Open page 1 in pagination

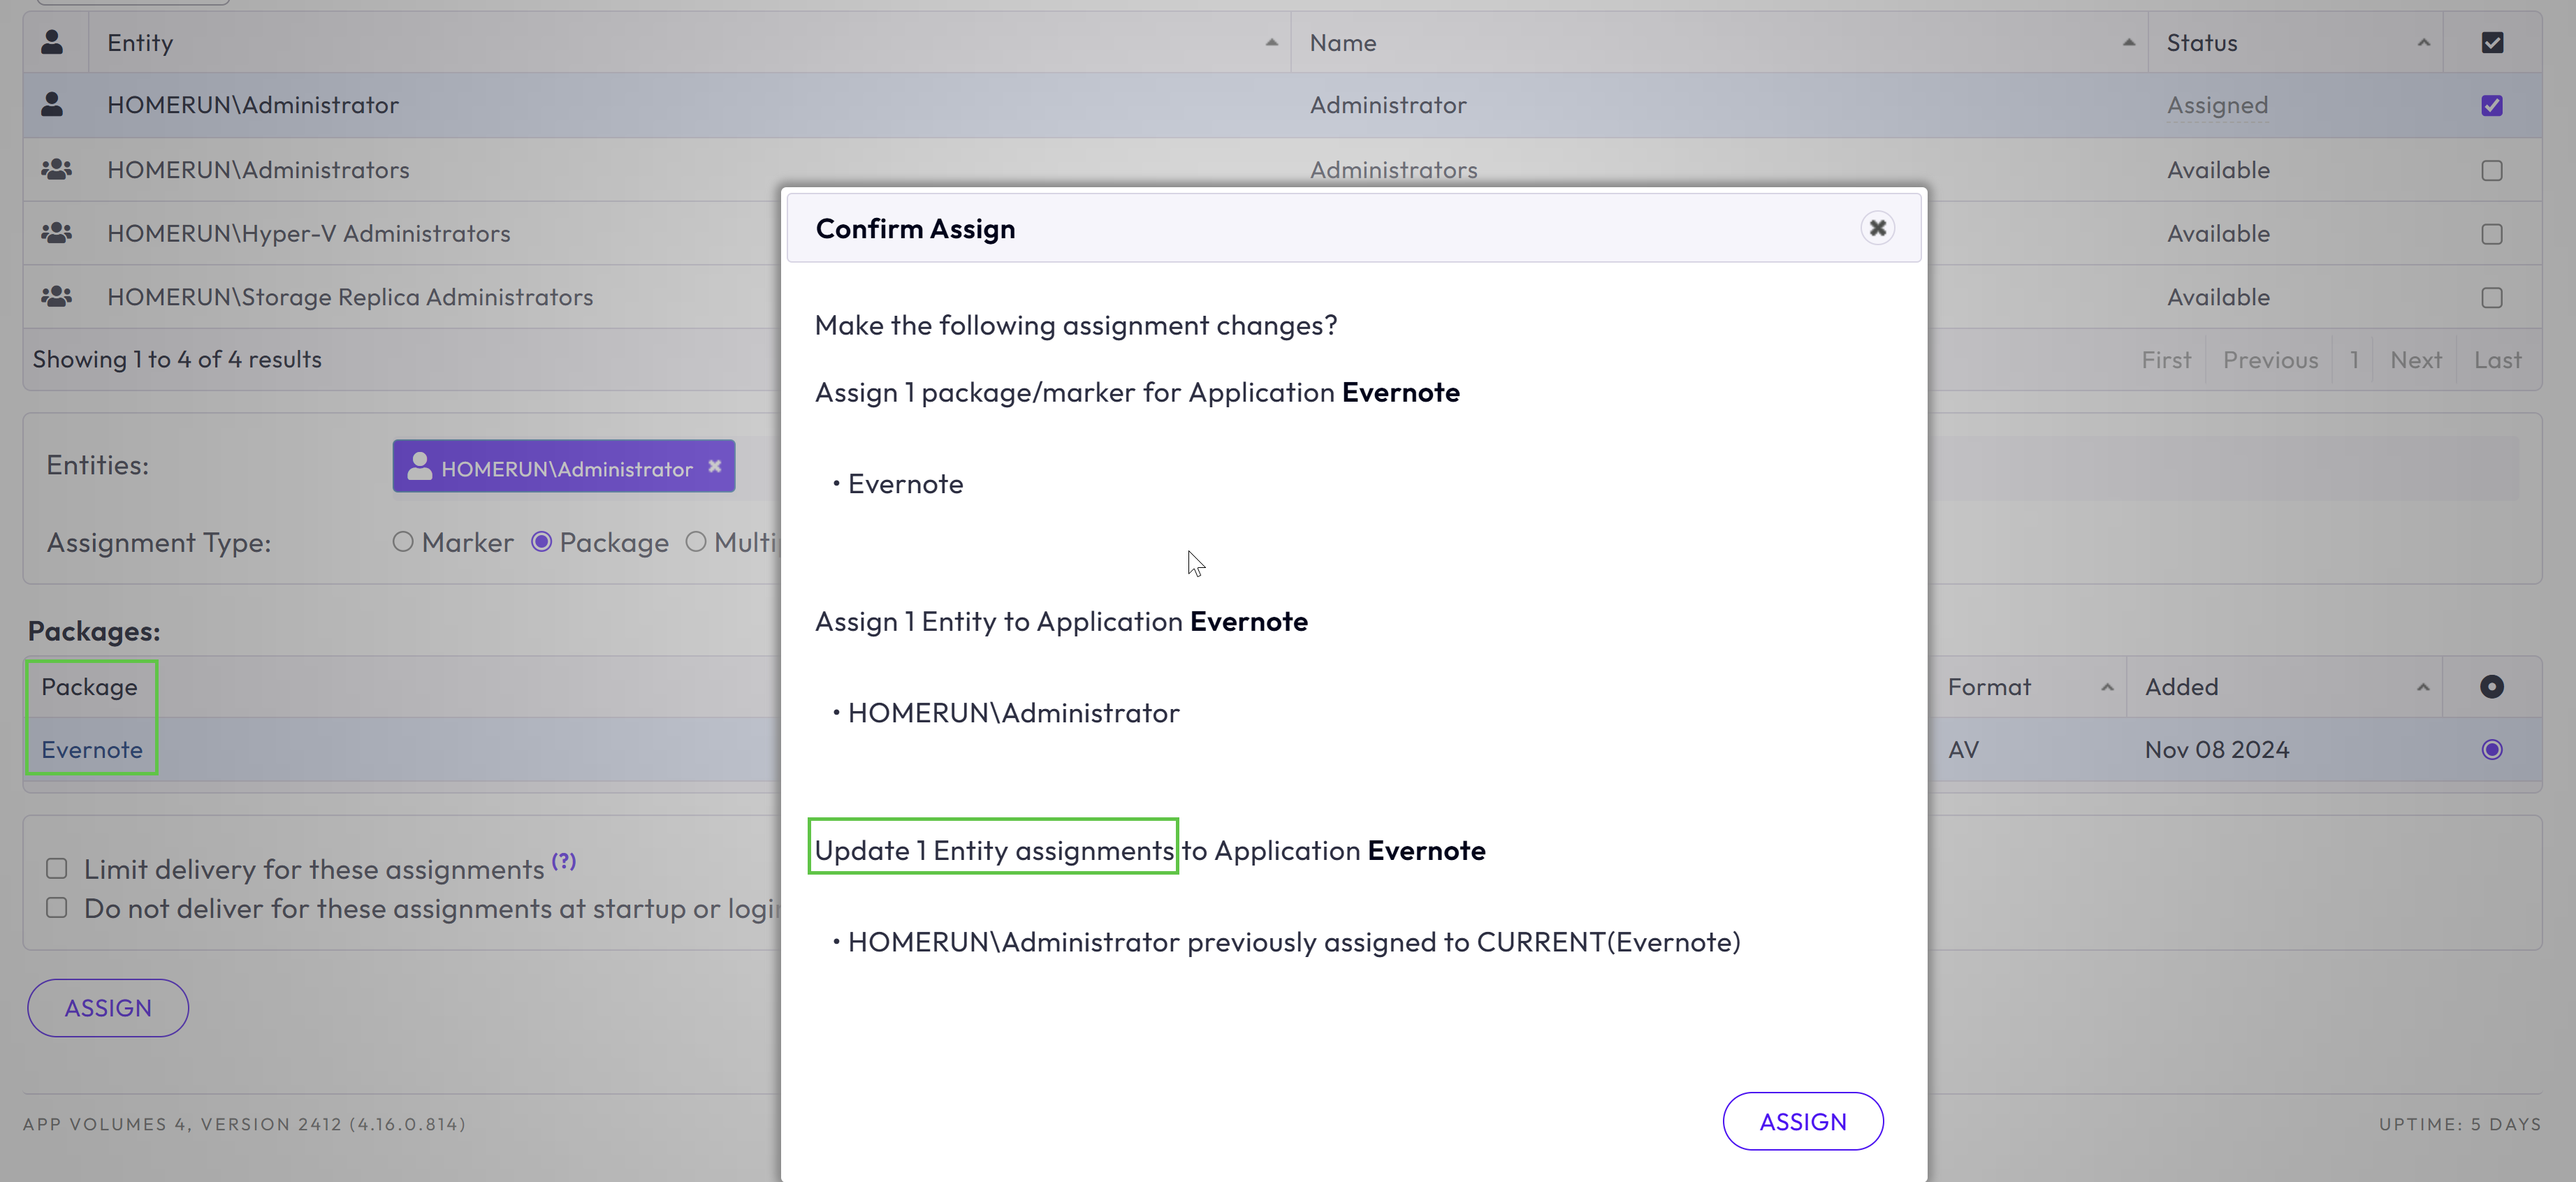click(2354, 359)
